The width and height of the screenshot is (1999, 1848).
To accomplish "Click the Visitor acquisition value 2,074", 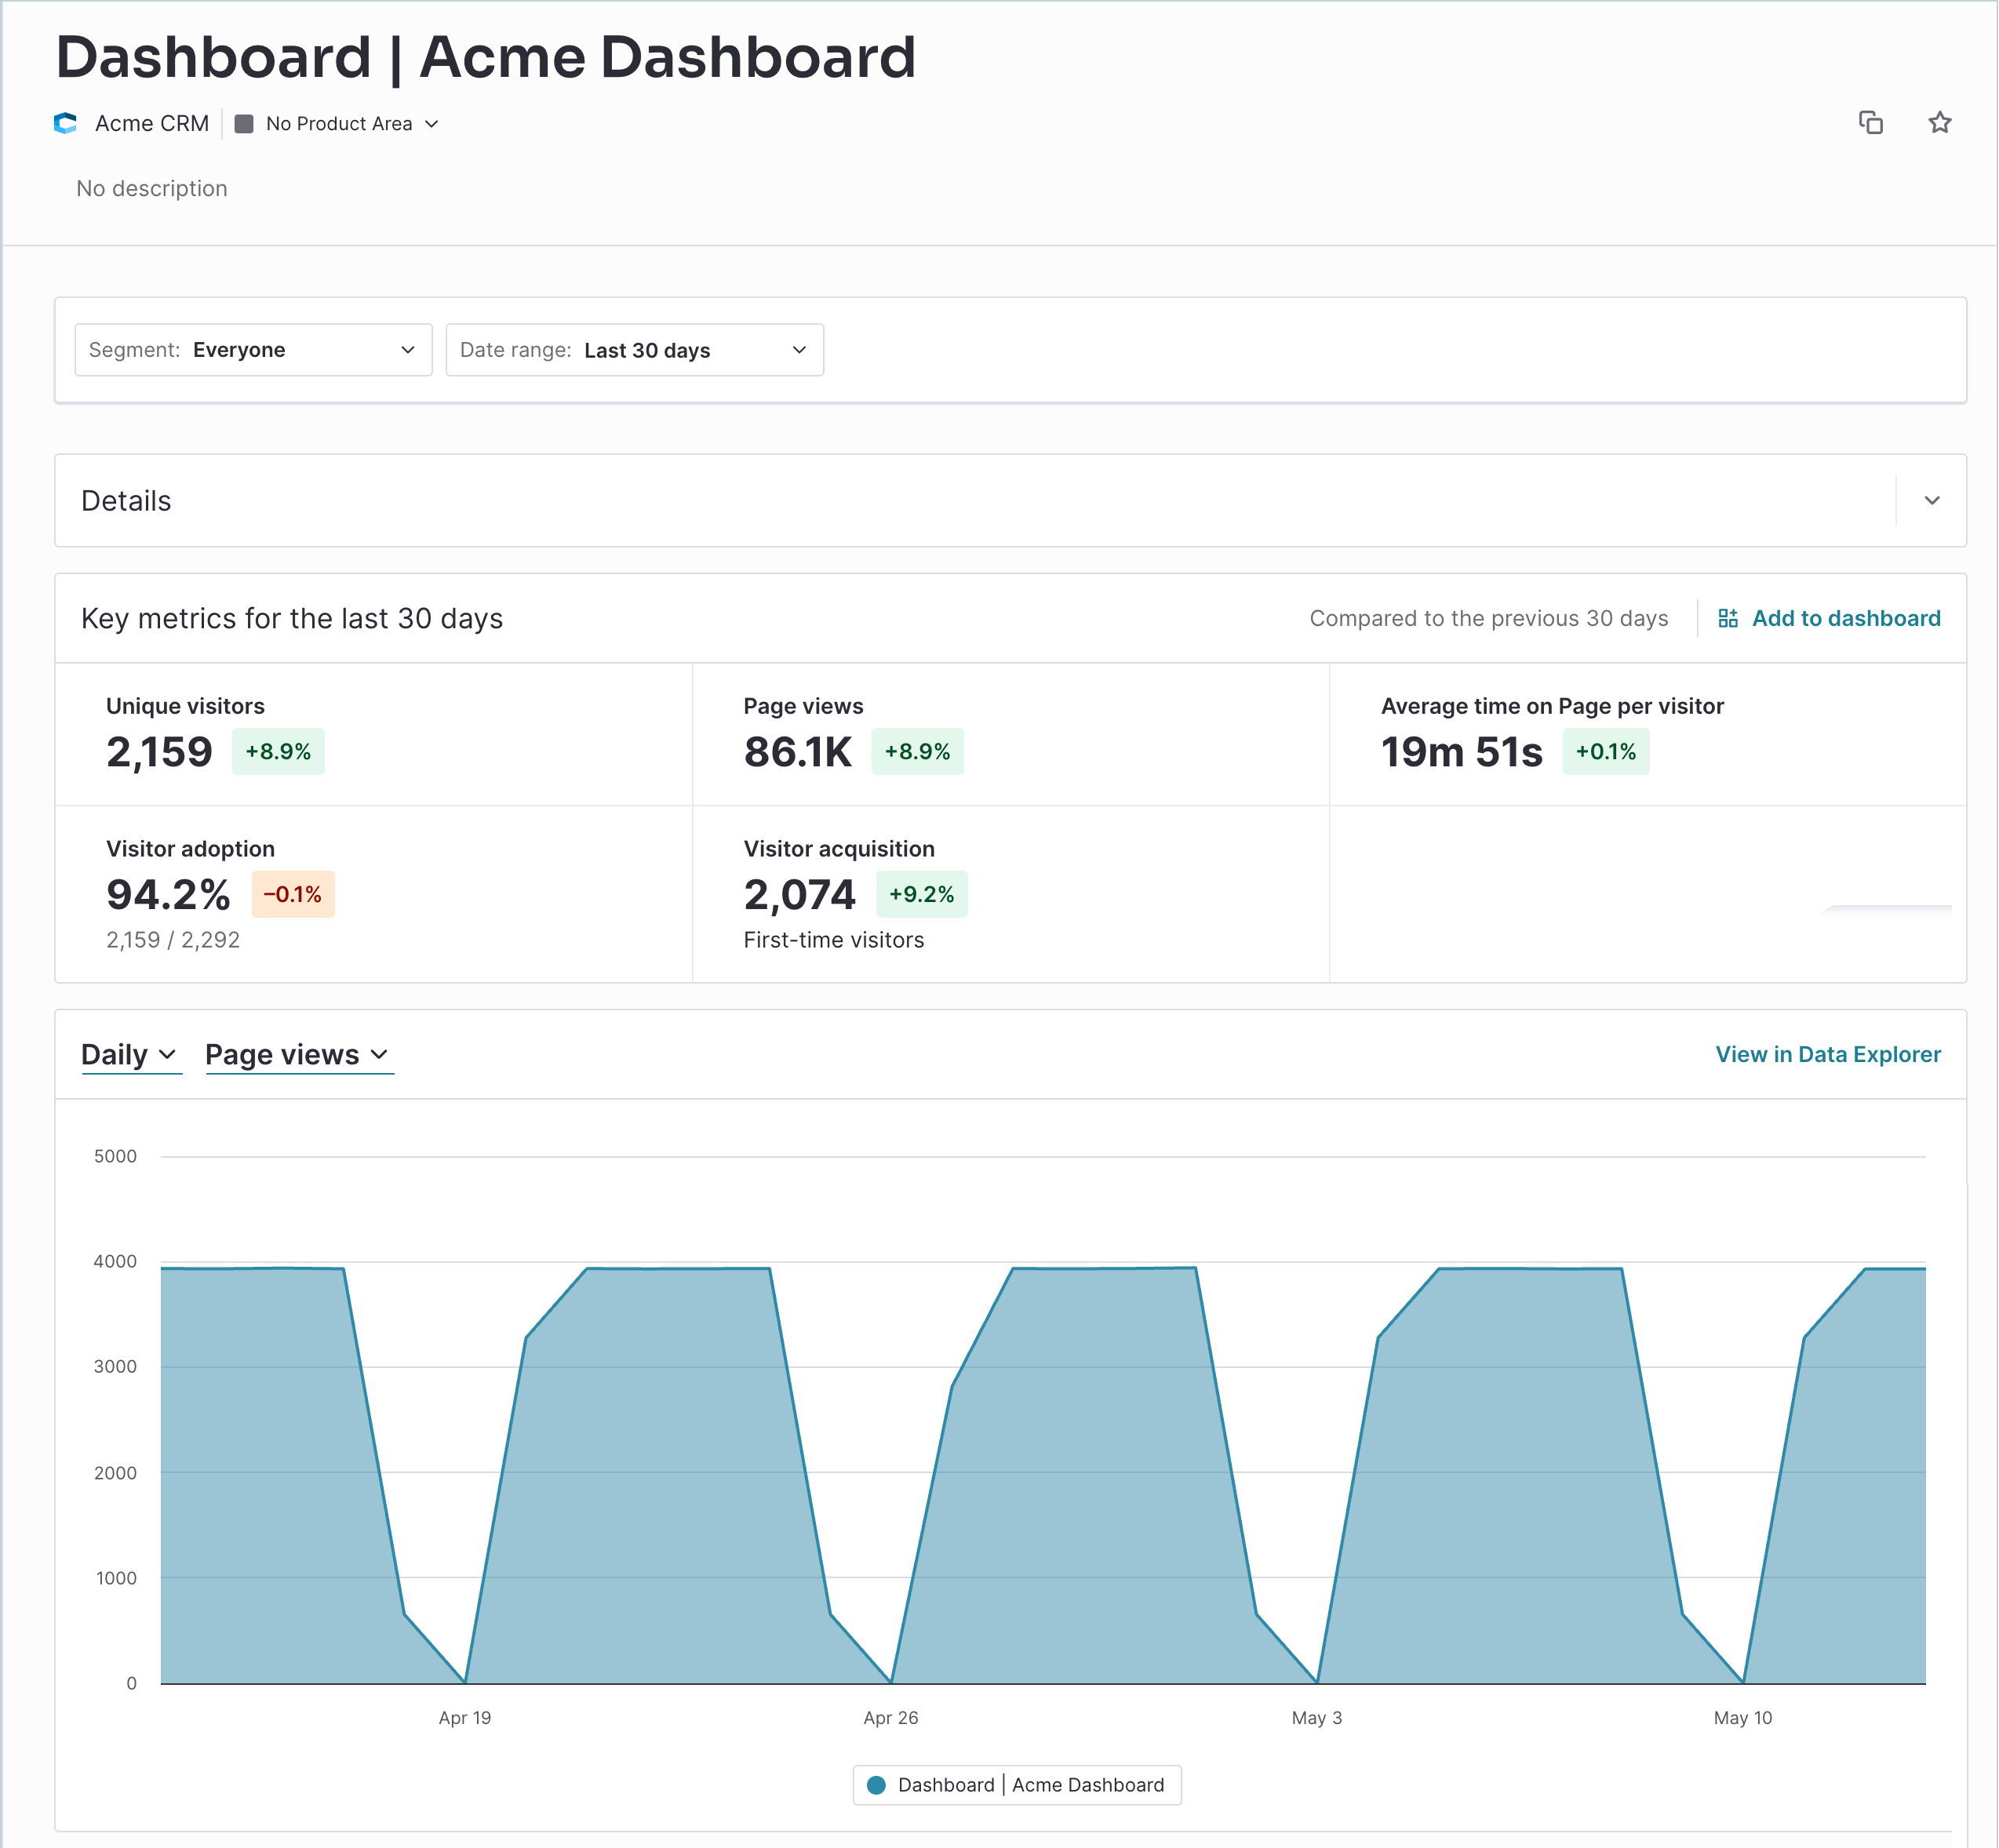I will click(x=799, y=894).
